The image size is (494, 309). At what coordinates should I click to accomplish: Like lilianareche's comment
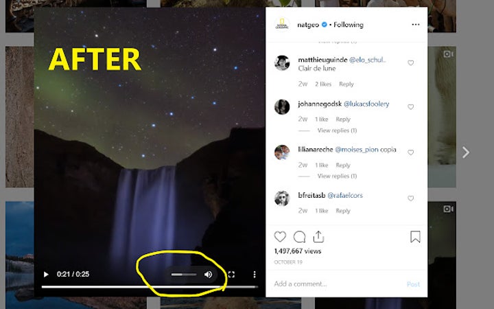pyautogui.click(x=411, y=152)
